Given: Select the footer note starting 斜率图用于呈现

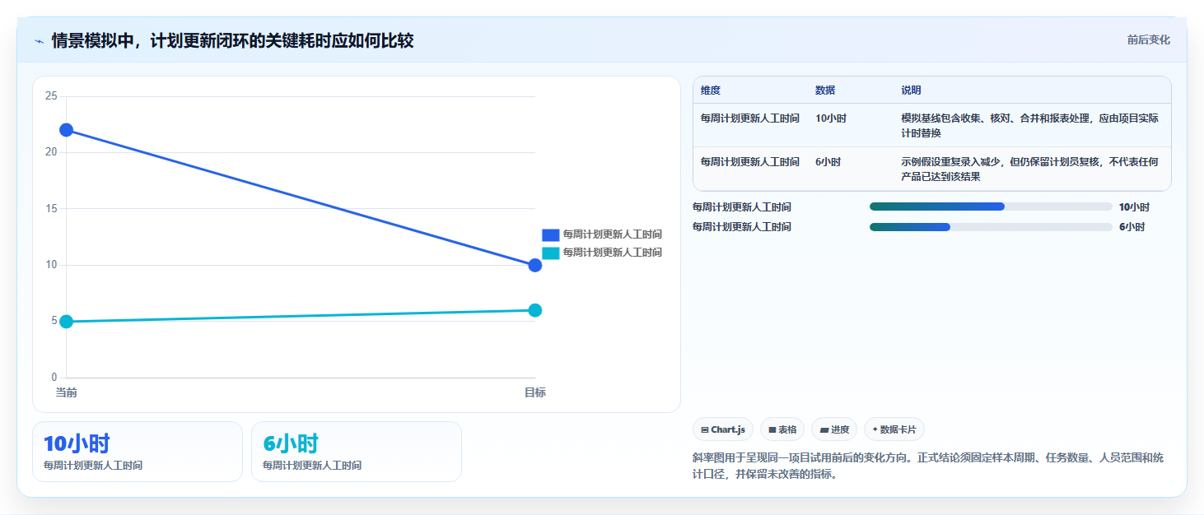Looking at the screenshot, I should 927,466.
